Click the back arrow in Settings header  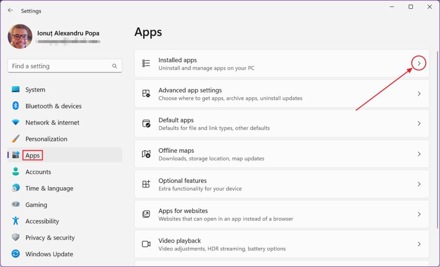pyautogui.click(x=10, y=10)
